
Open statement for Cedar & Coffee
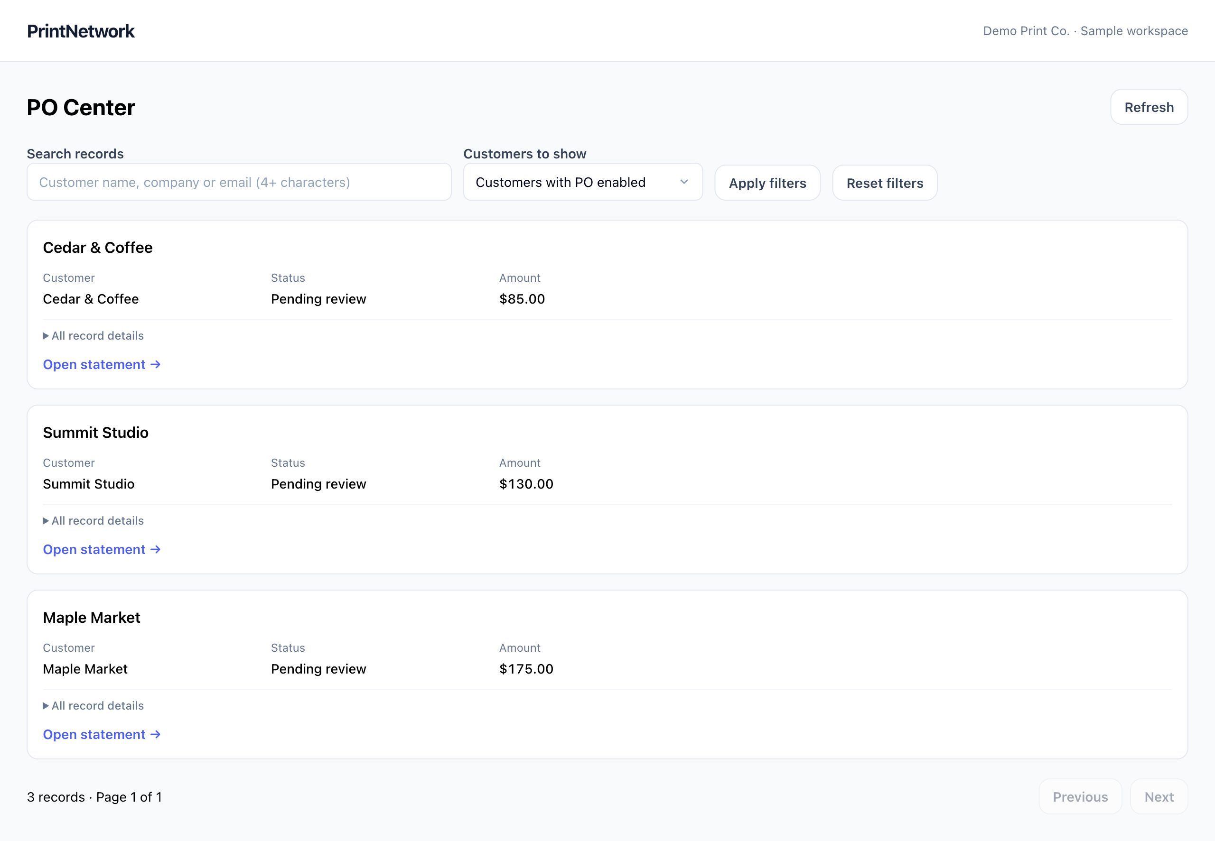pos(102,365)
